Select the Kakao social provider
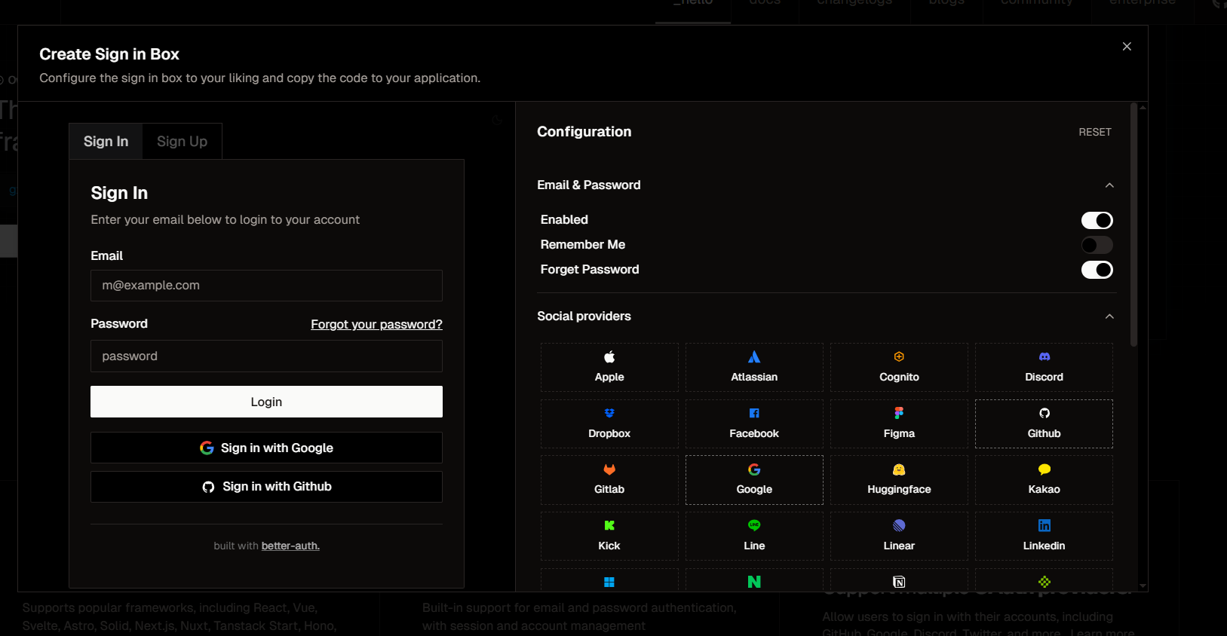 coord(1044,480)
